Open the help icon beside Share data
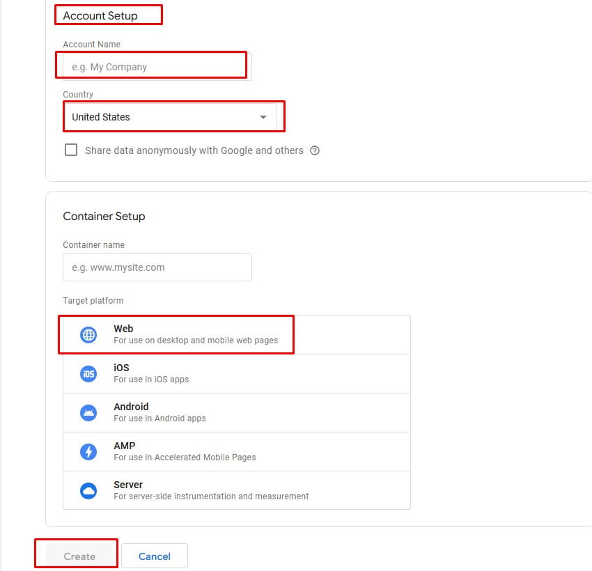Viewport: 592px width, 571px height. pyautogui.click(x=315, y=150)
